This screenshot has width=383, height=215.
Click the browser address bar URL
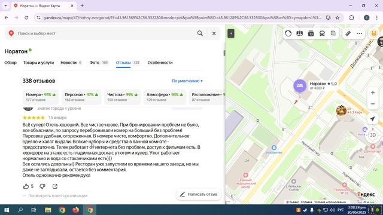pyautogui.click(x=182, y=18)
